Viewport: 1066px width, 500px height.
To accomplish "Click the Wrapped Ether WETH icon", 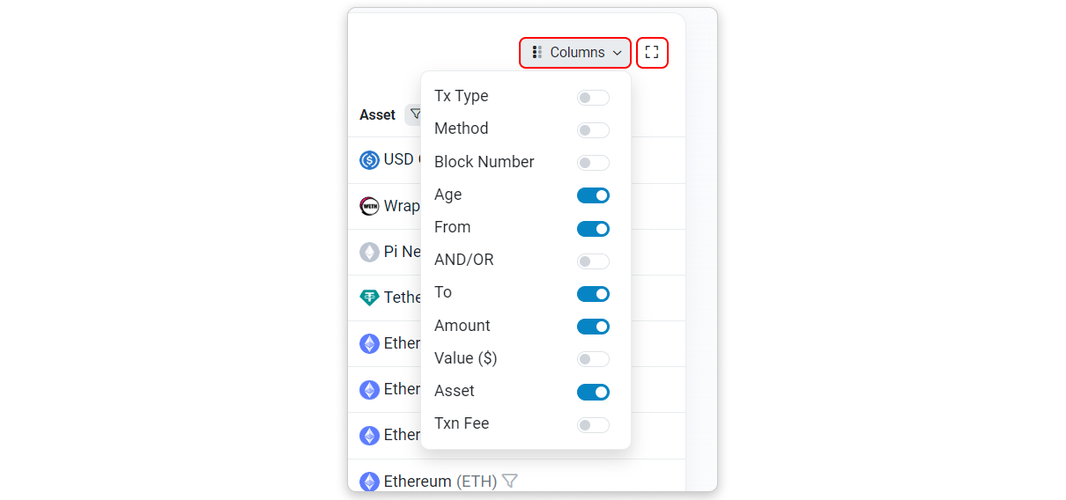I will 369,206.
